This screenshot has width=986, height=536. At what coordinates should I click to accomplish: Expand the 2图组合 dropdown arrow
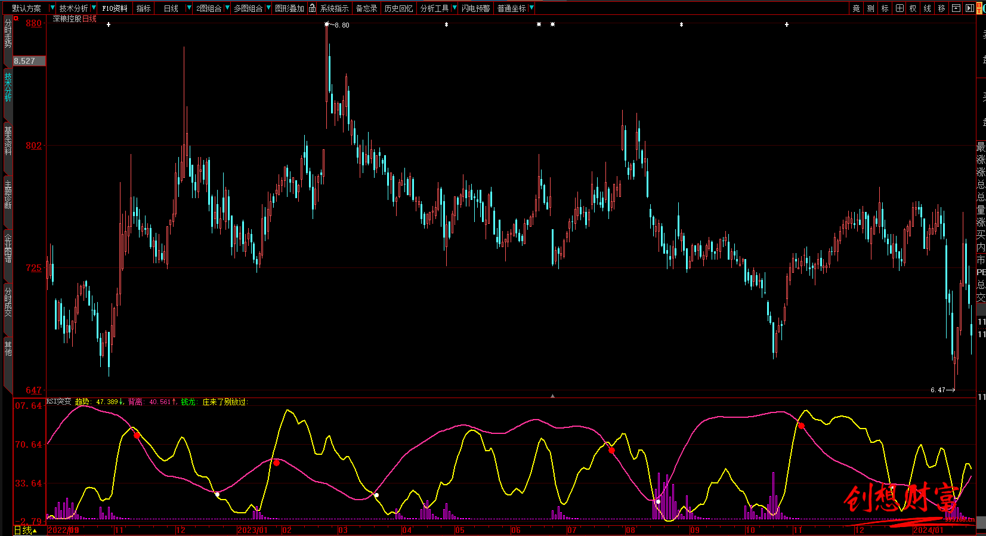click(227, 8)
